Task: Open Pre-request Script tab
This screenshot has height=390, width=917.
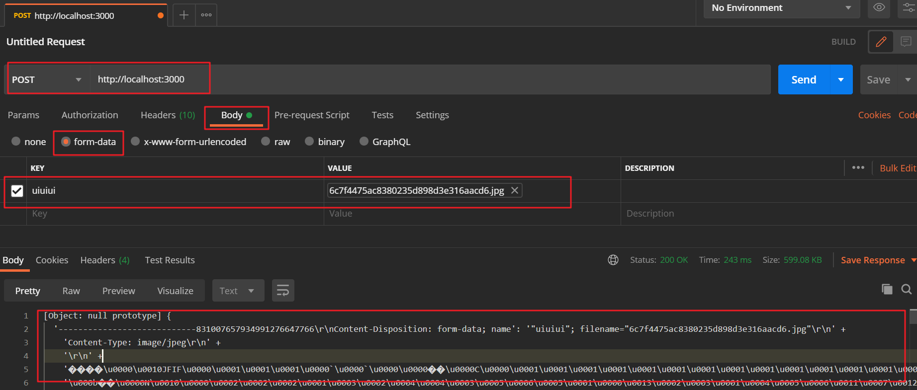Action: pos(312,115)
